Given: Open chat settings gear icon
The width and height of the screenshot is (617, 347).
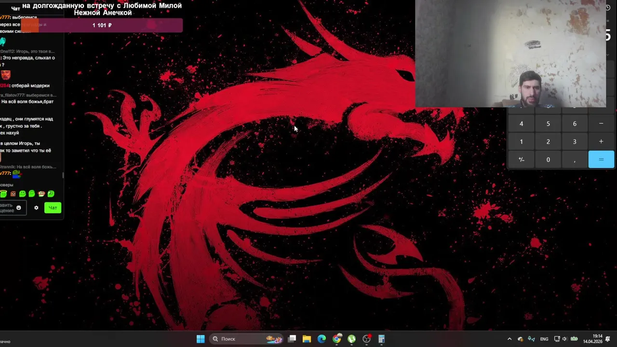Looking at the screenshot, I should [x=36, y=208].
